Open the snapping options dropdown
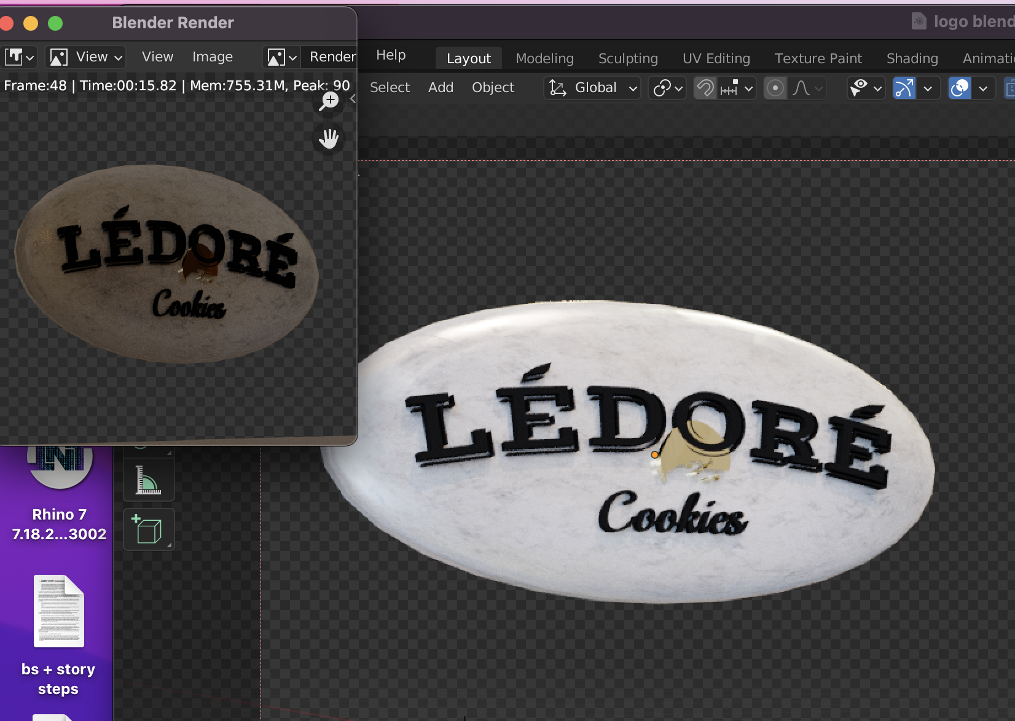 pyautogui.click(x=737, y=88)
